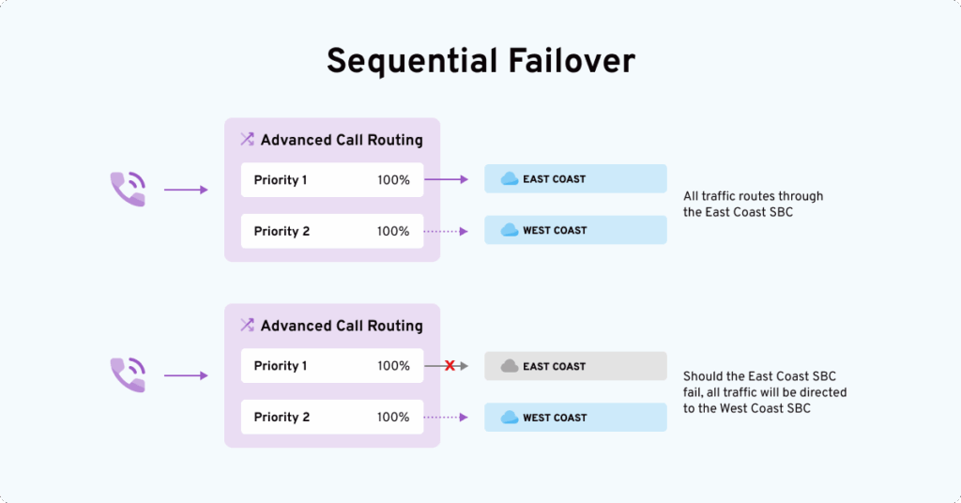Screen dimensions: 961x503
Task: Click the bottom purple phone icon
Action: click(x=128, y=374)
